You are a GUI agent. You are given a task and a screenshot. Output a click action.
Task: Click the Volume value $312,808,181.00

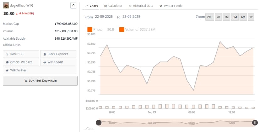tap(66, 31)
